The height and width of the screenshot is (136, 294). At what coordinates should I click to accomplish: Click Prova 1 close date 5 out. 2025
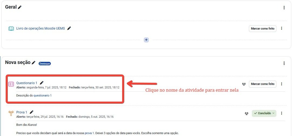point(96,117)
